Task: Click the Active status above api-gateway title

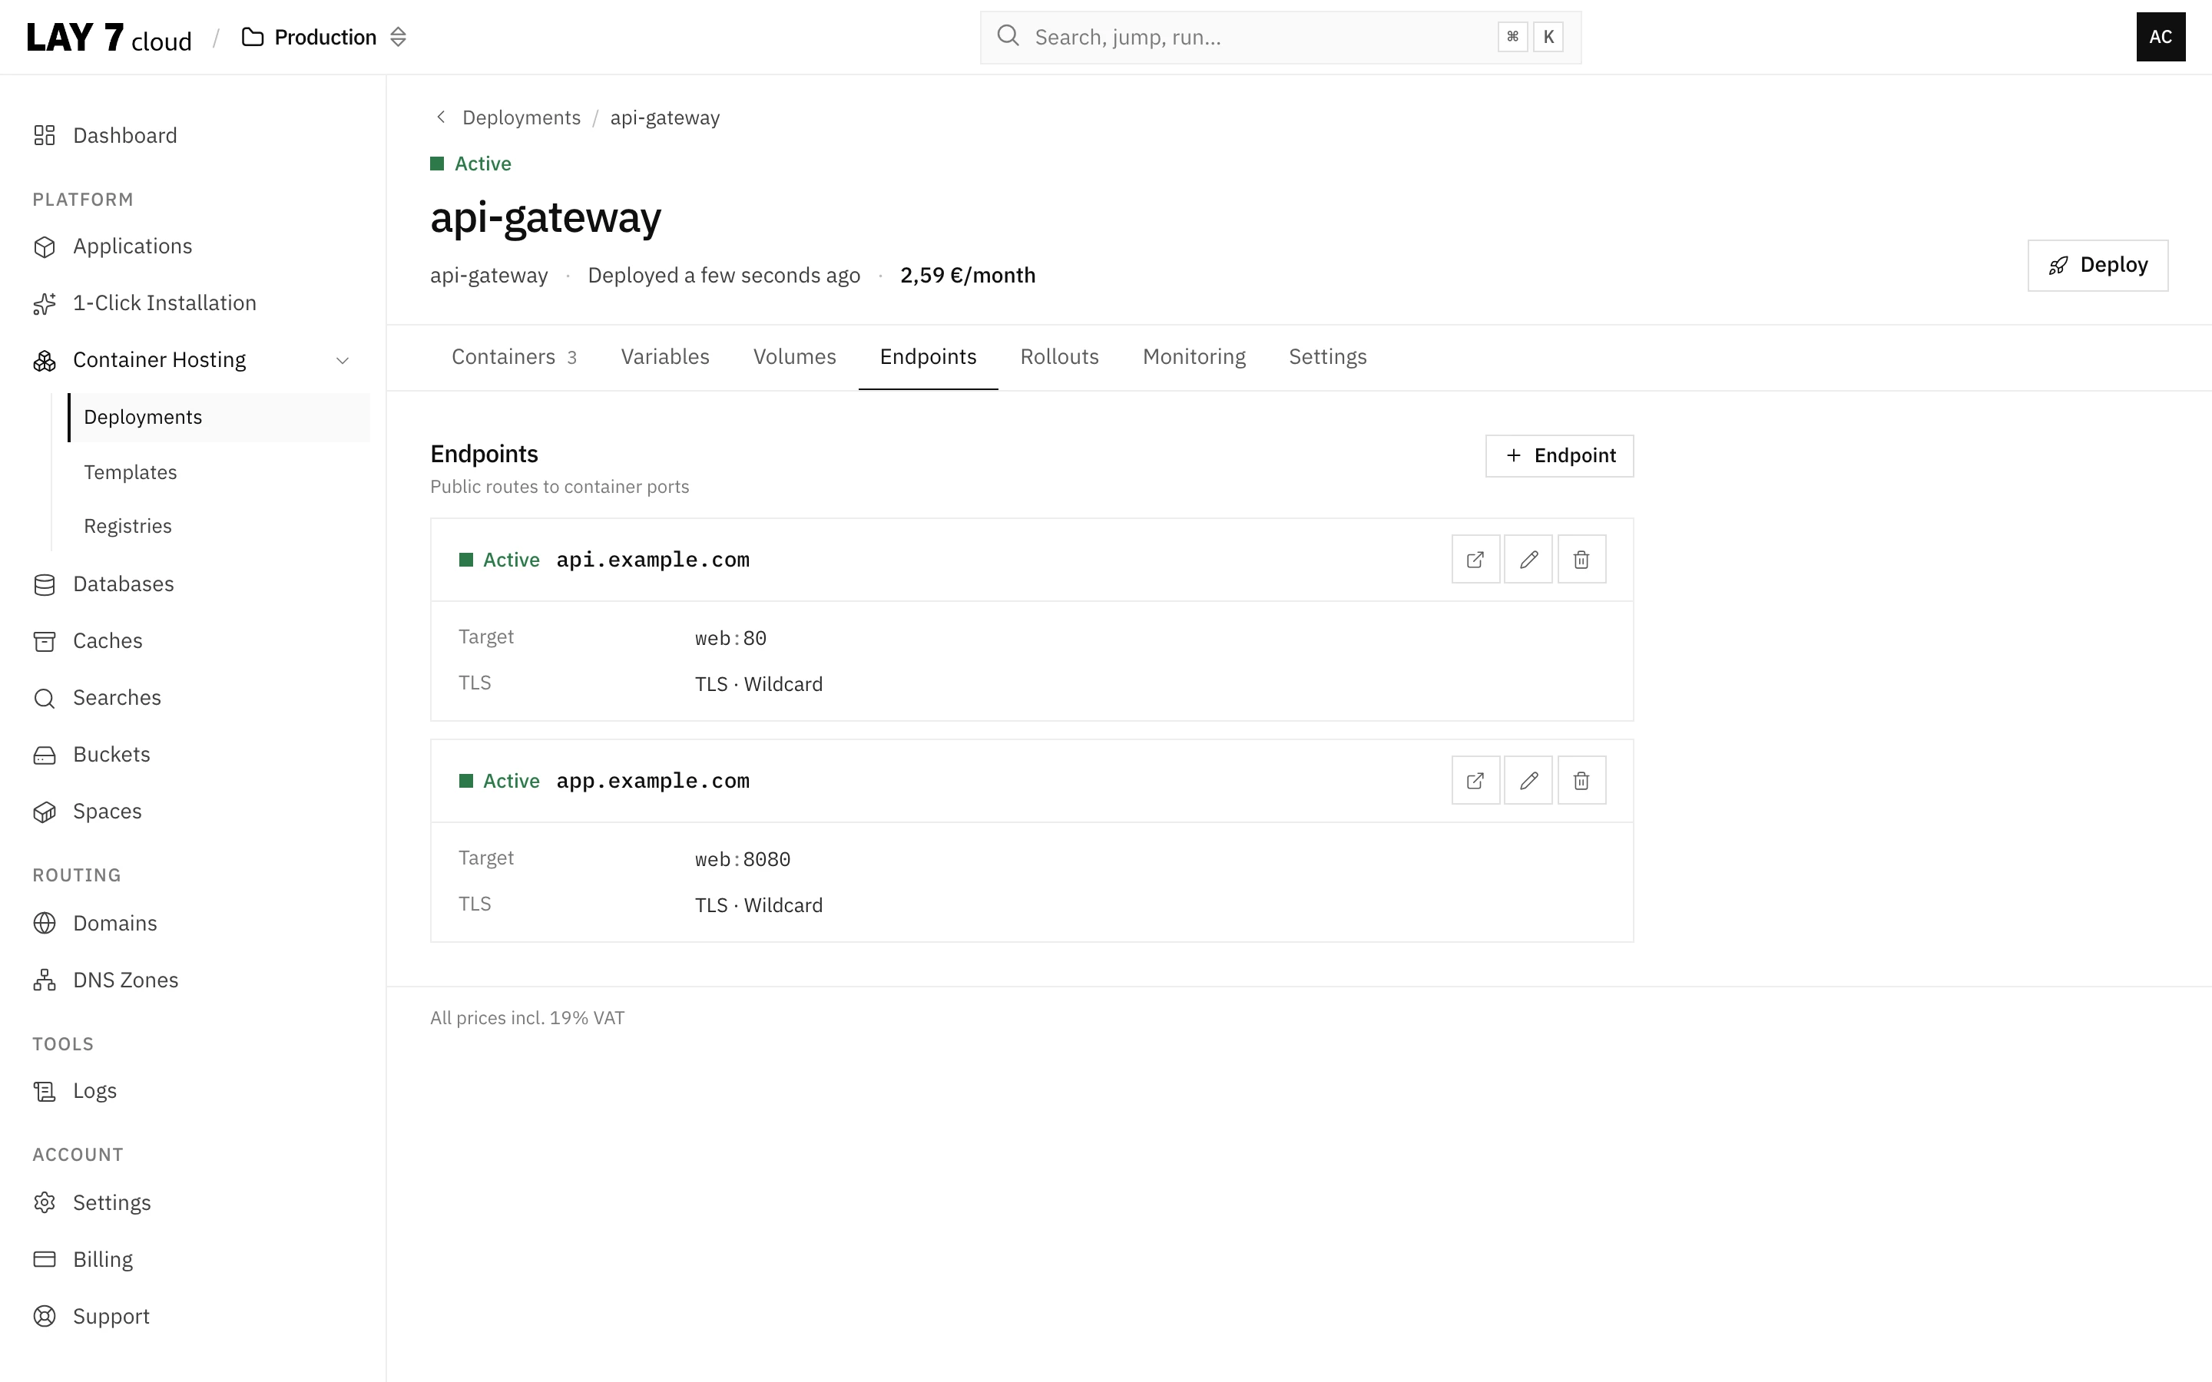Action: tap(471, 164)
